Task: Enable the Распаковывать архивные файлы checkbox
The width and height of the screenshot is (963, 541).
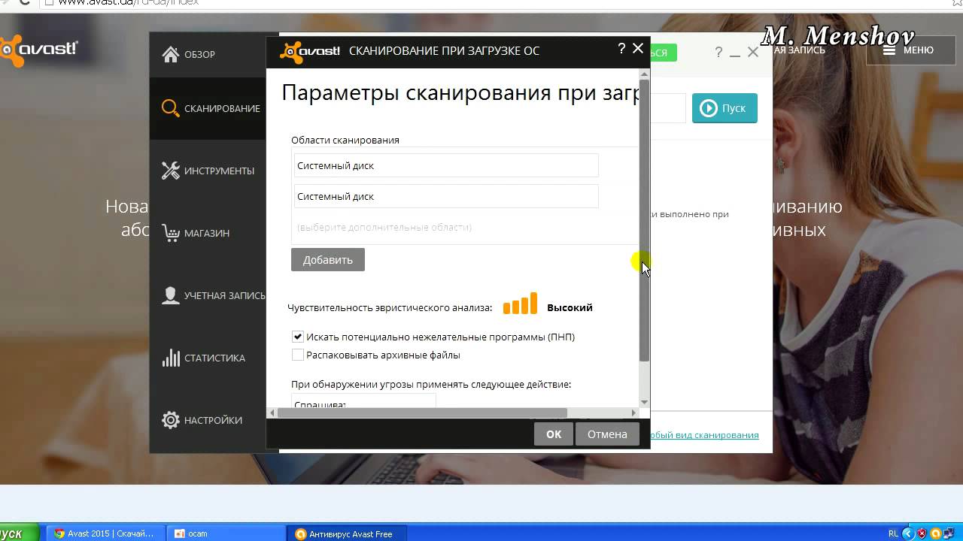Action: [x=298, y=355]
